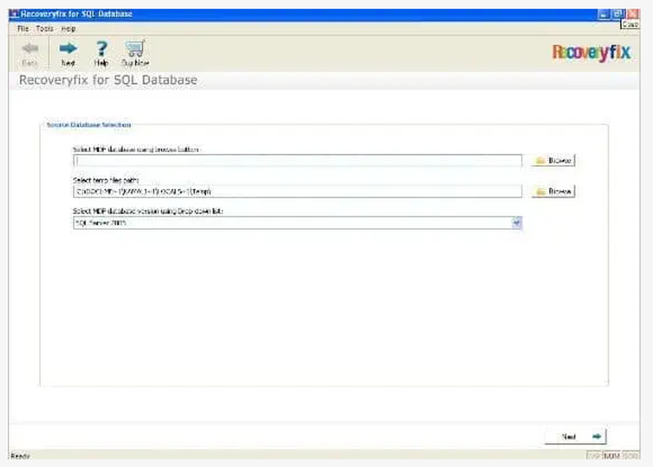
Task: Browse for the temp files path
Action: 553,191
